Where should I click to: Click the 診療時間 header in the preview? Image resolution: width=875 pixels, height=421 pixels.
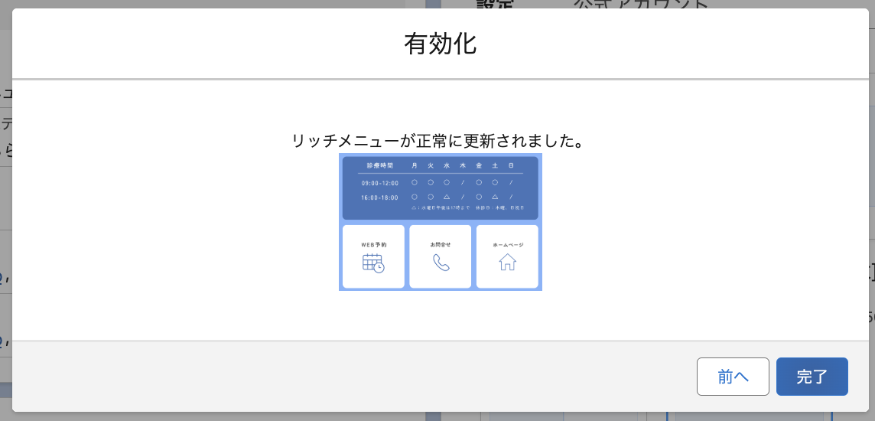point(379,166)
